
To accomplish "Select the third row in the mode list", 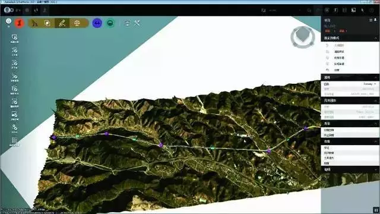I will point(350,58).
